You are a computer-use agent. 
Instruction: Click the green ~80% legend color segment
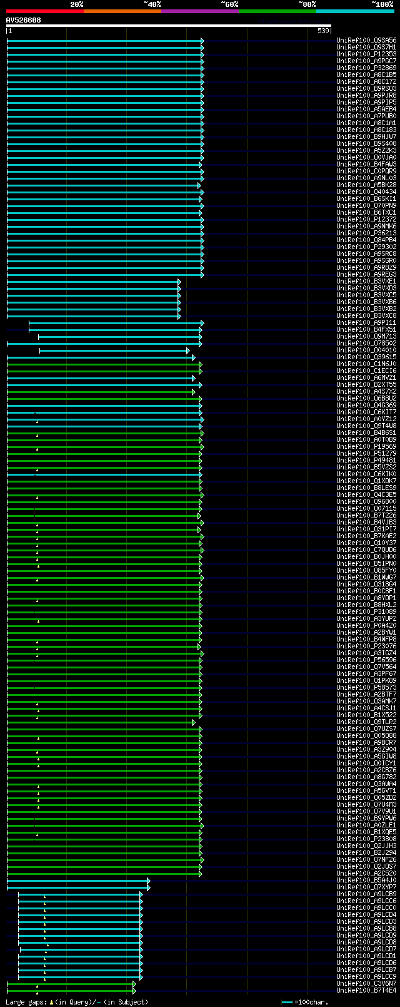click(x=277, y=11)
